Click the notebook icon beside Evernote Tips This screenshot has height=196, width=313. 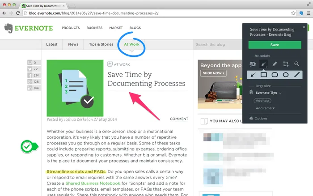[251, 92]
